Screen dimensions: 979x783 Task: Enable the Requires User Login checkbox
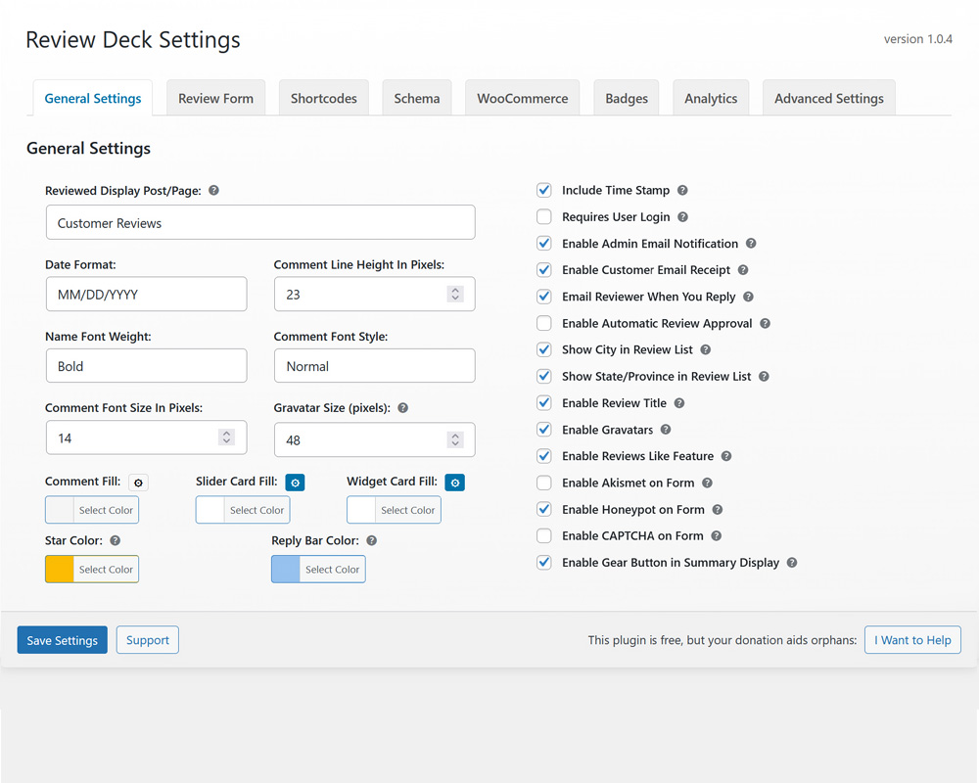[544, 216]
